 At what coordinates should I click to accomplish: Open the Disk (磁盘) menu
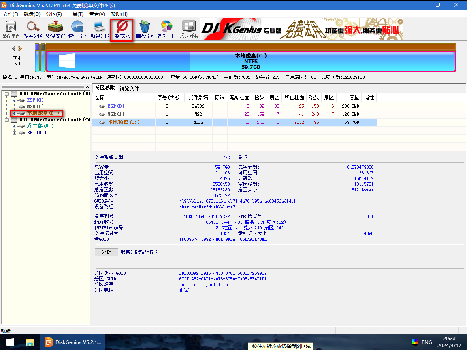coord(32,14)
